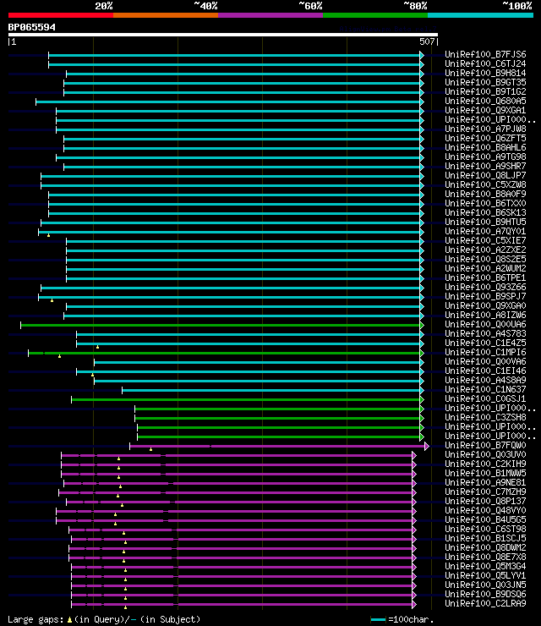
Task: Click the green ~80% identity color bar
Action: (x=375, y=15)
